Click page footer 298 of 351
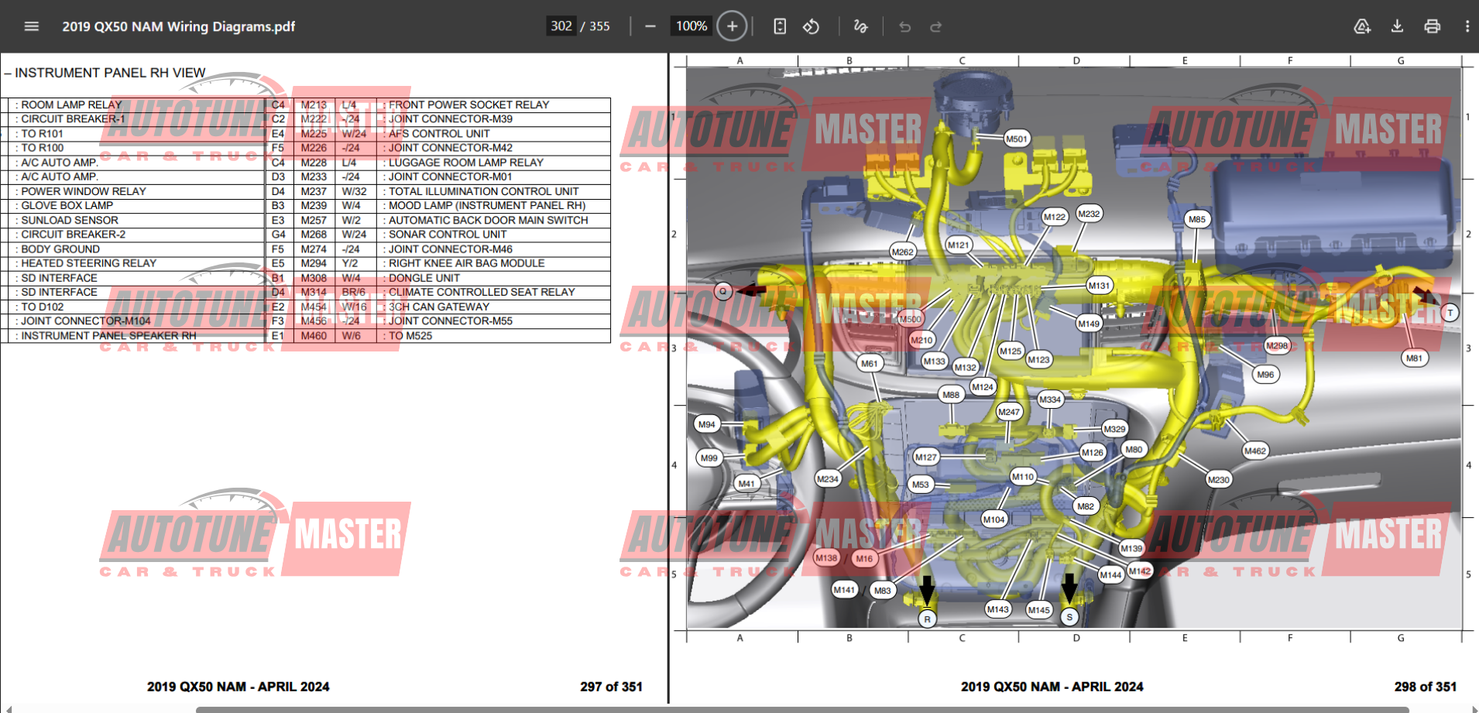This screenshot has width=1479, height=713. pyautogui.click(x=1426, y=687)
